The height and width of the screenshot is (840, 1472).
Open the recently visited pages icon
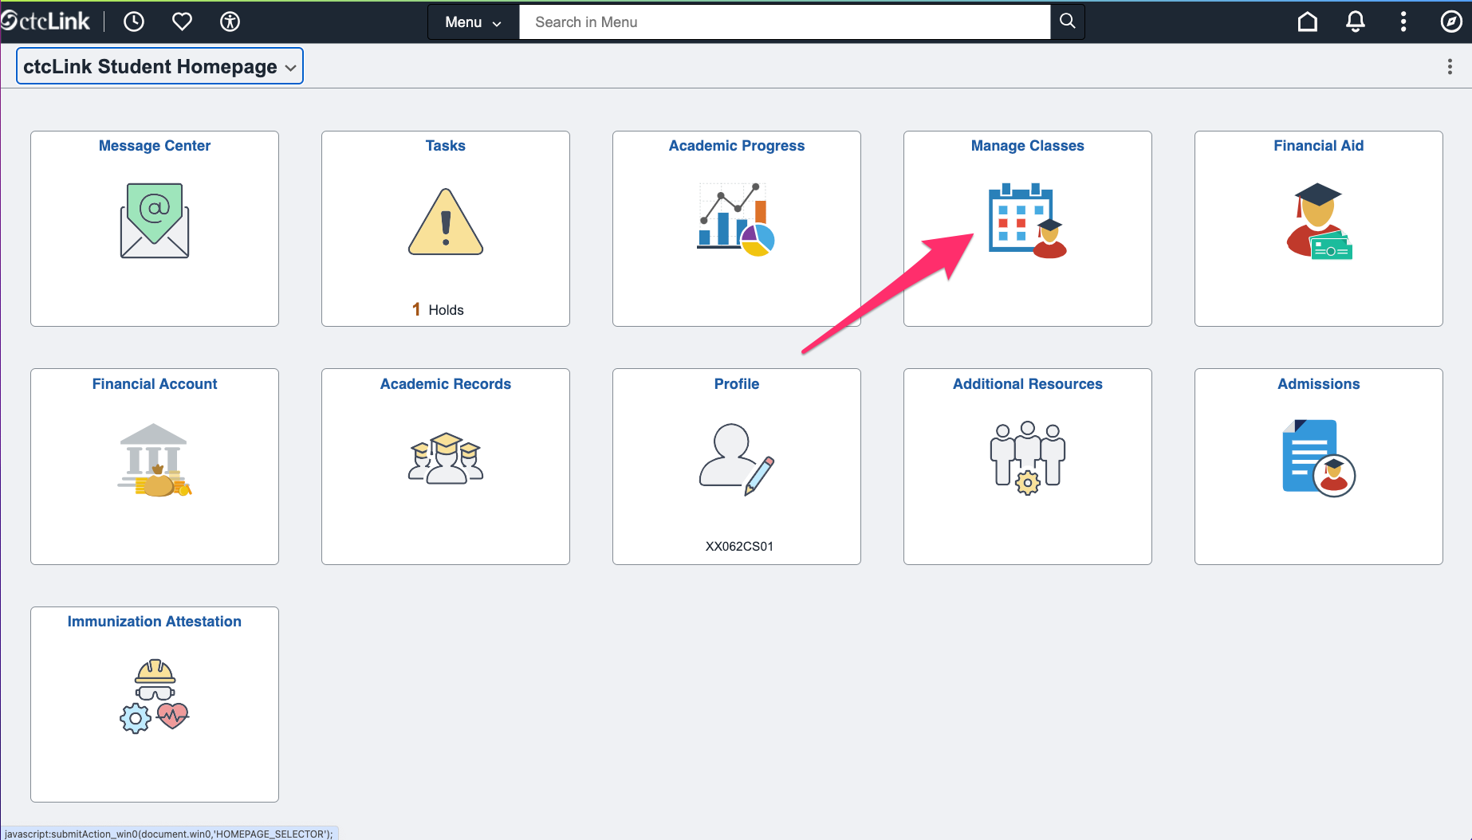pos(133,22)
